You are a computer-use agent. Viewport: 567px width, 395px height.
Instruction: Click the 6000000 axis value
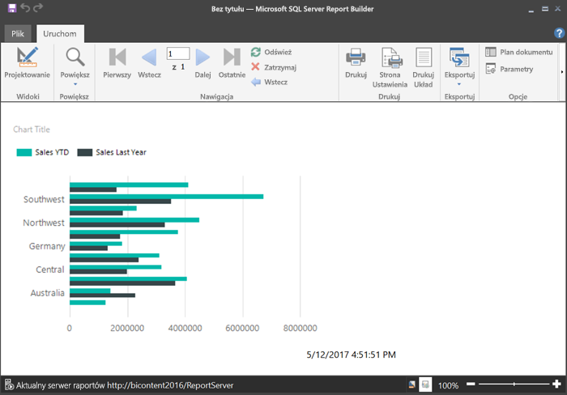point(242,328)
